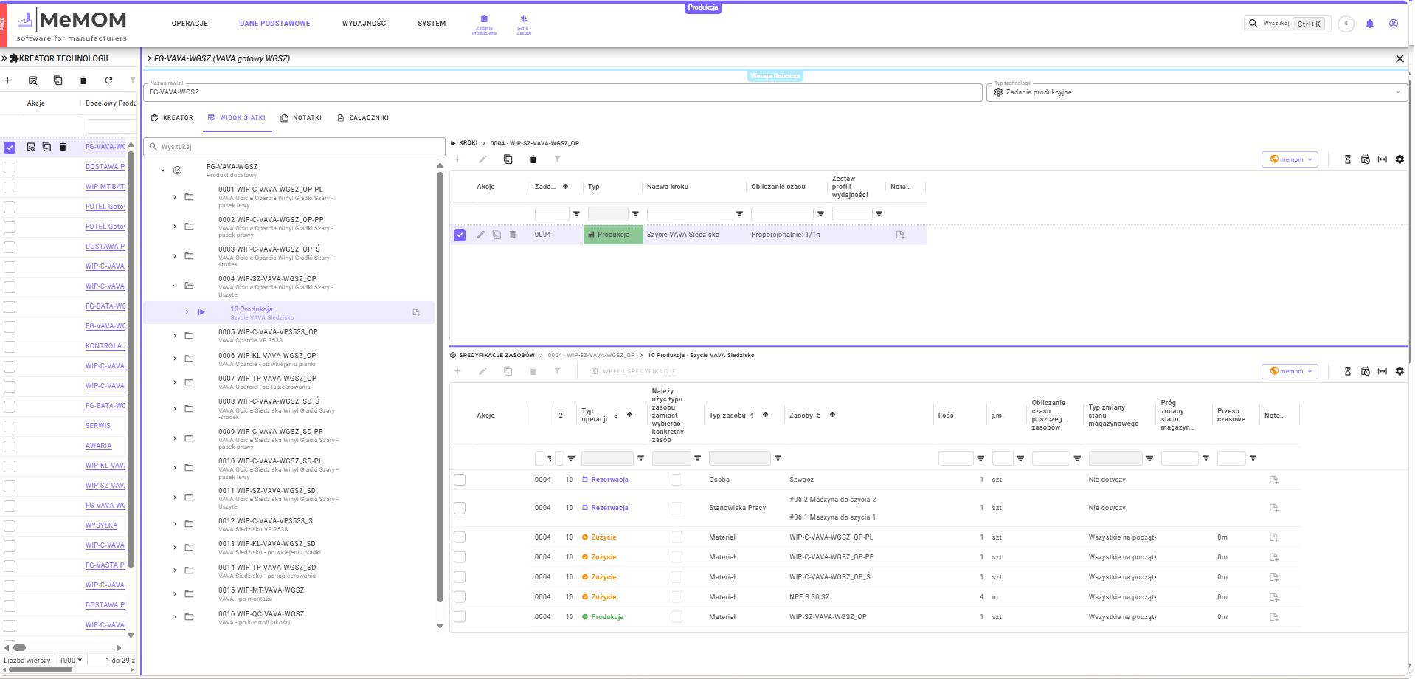
Task: Click copy icon in Kroki toolbar
Action: [x=508, y=159]
